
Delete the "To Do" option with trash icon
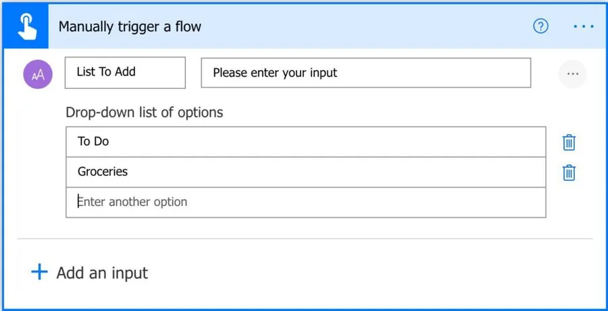[569, 142]
